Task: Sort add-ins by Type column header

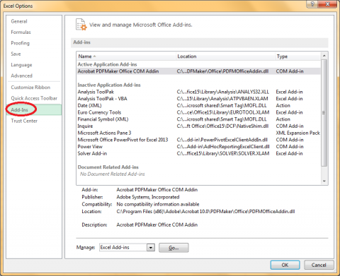Action: click(298, 56)
